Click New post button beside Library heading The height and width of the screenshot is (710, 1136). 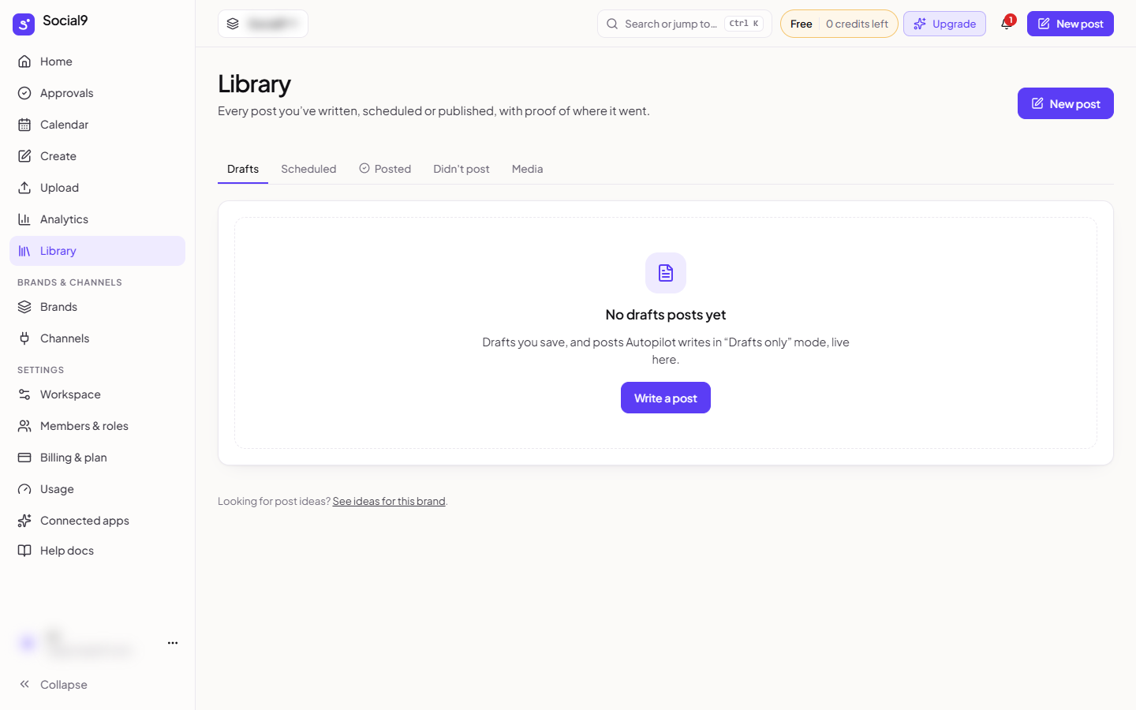pos(1066,103)
